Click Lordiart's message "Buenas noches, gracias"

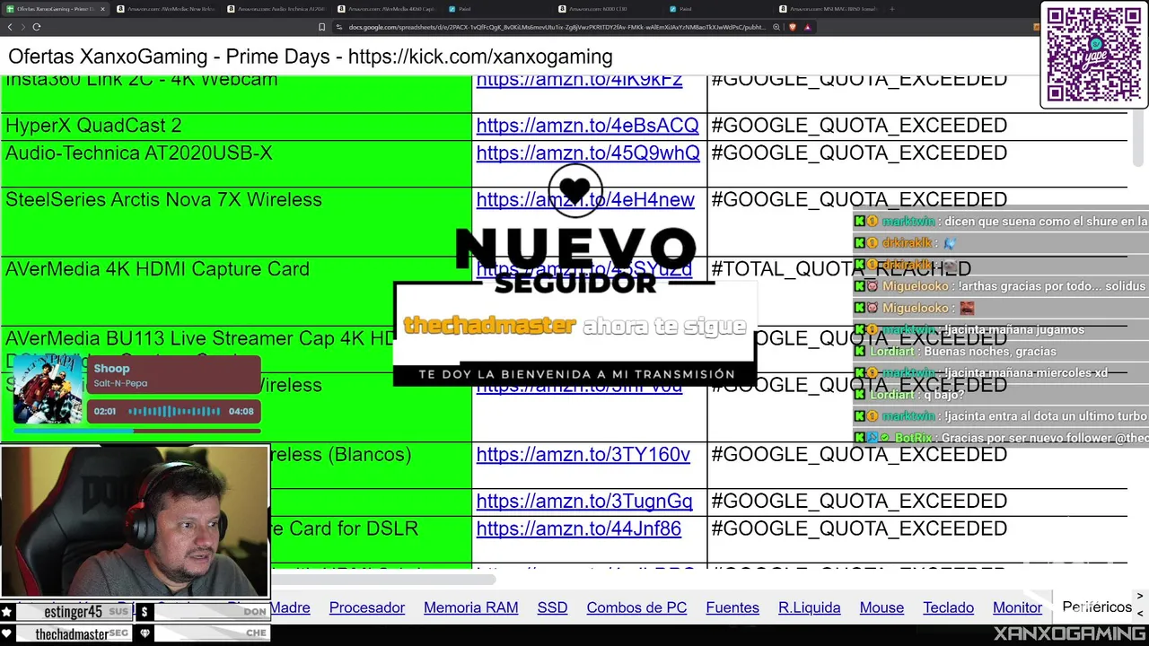tap(963, 352)
